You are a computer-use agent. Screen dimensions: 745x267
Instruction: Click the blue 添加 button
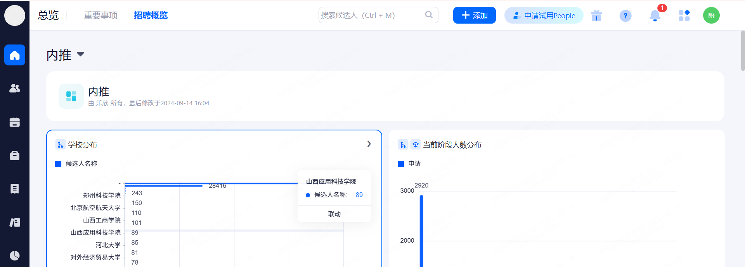click(x=474, y=15)
